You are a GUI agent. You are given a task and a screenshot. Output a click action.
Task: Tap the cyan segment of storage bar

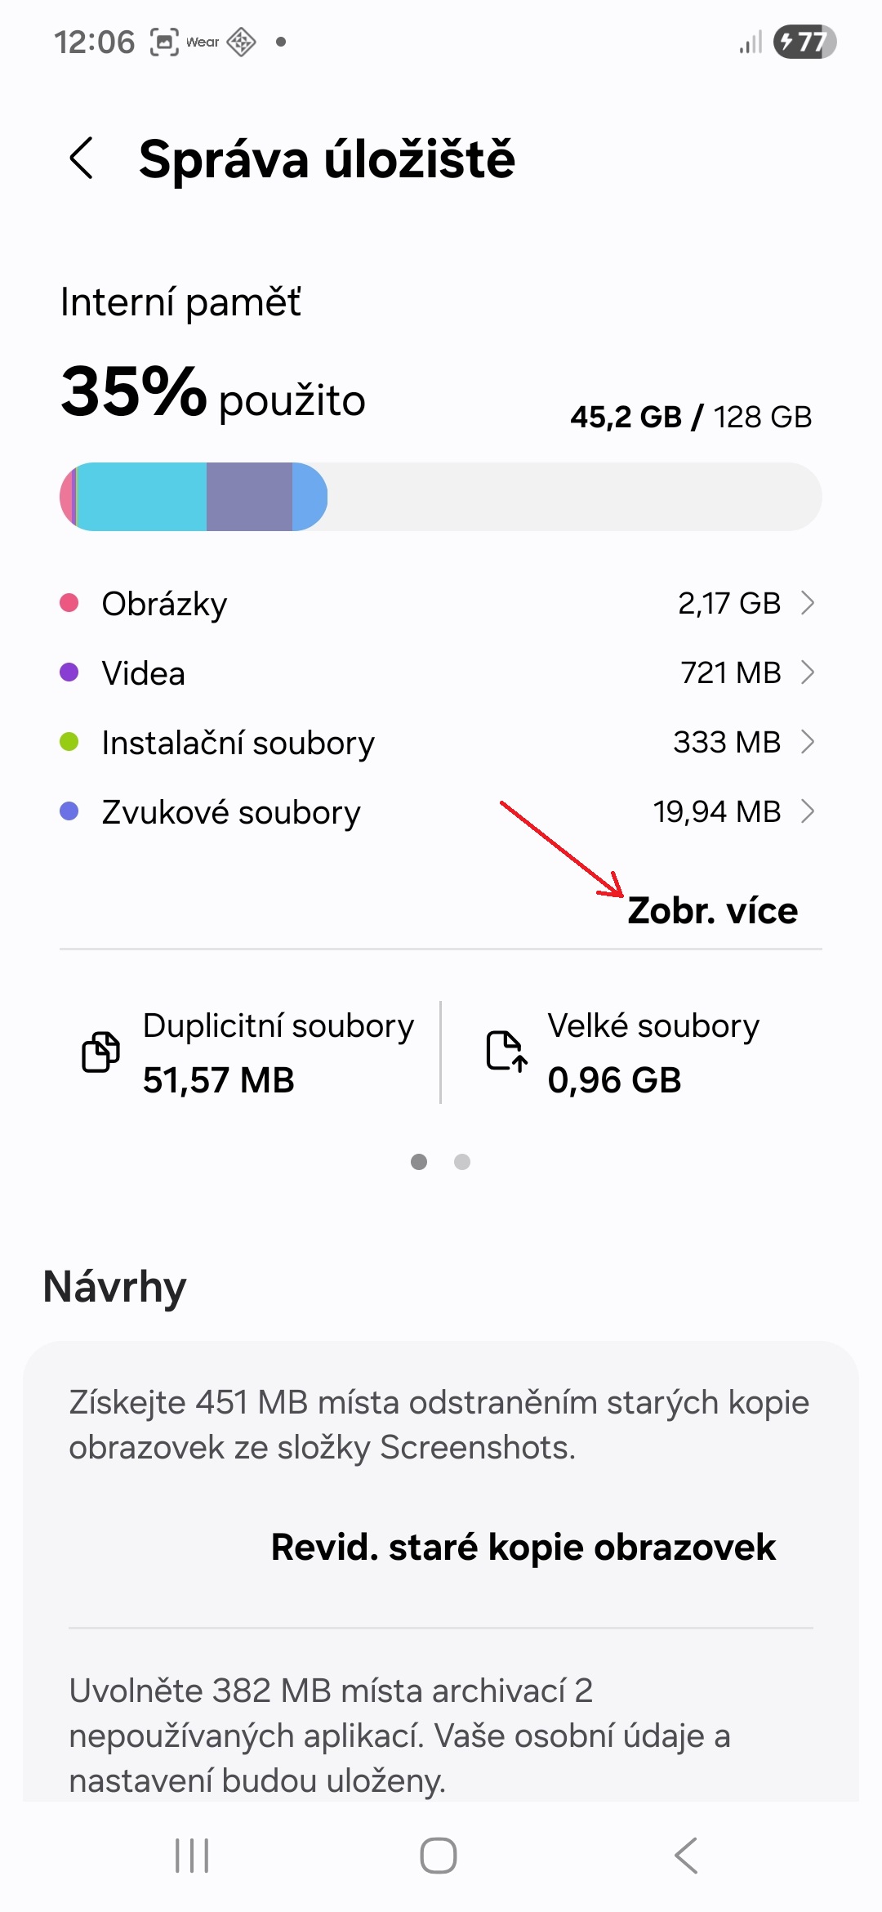tap(140, 497)
